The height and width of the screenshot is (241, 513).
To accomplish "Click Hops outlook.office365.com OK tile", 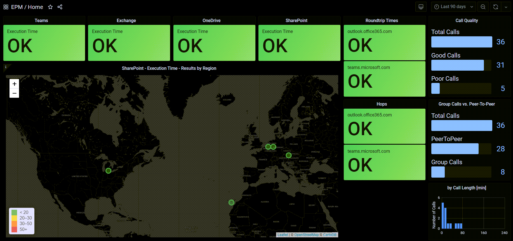I will [x=385, y=126].
